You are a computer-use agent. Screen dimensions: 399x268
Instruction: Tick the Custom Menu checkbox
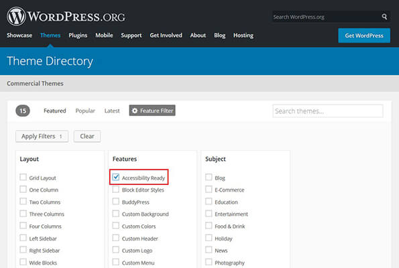116,262
